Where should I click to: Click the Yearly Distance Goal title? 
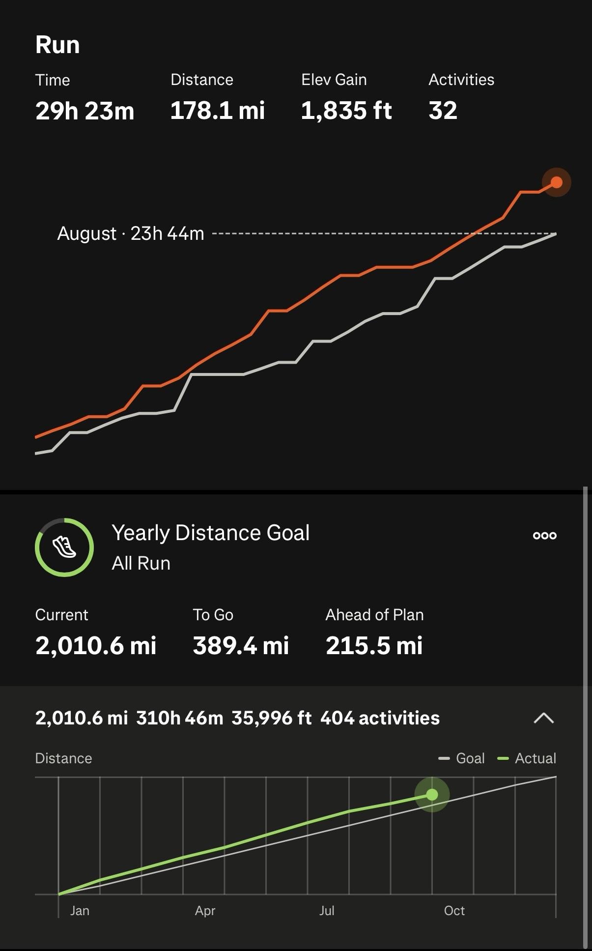211,533
